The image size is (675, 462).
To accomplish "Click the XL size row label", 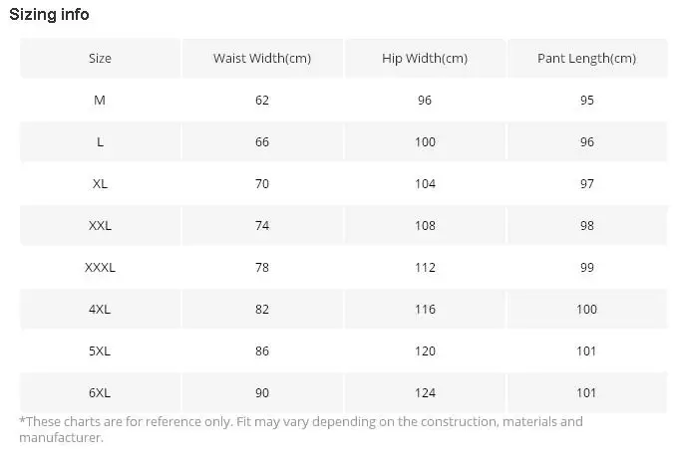I will click(x=100, y=183).
